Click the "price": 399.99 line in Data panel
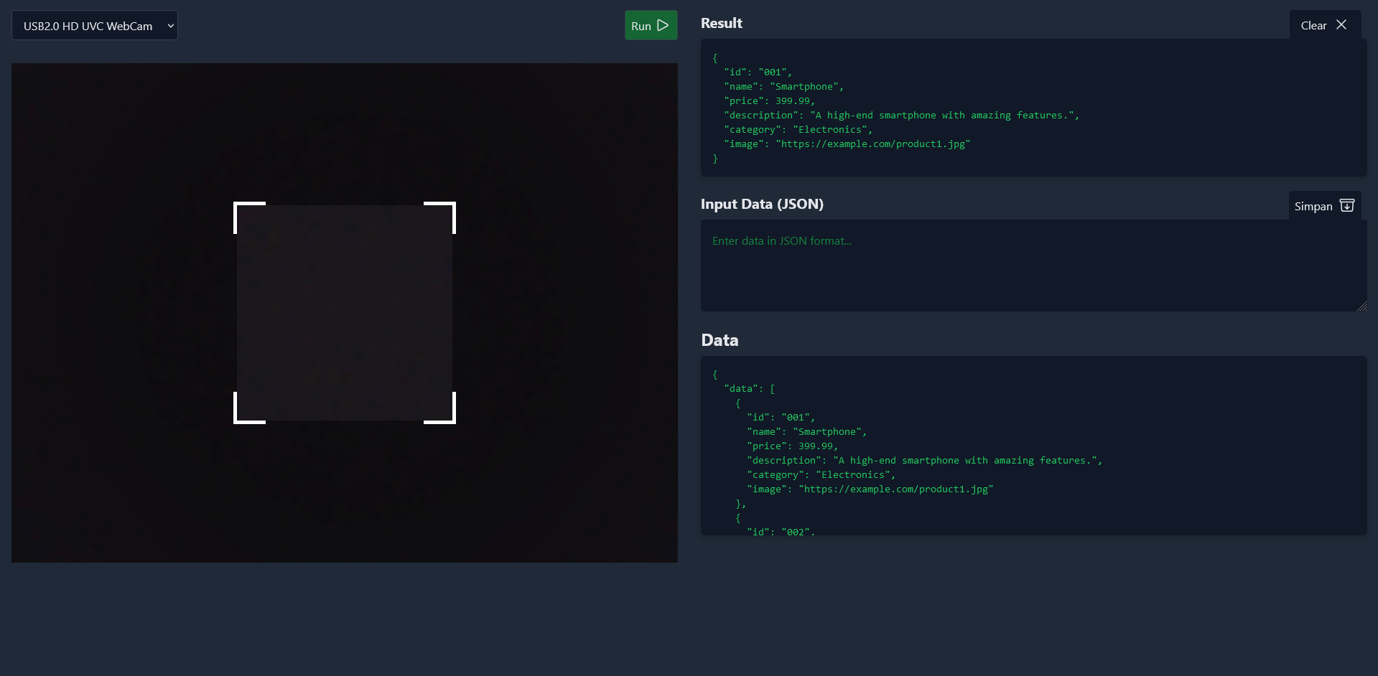Screen dimensions: 1378x676 click(x=792, y=446)
